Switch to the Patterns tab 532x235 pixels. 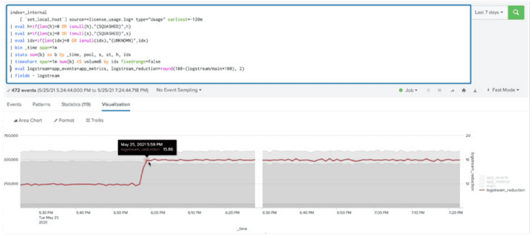[x=42, y=105]
